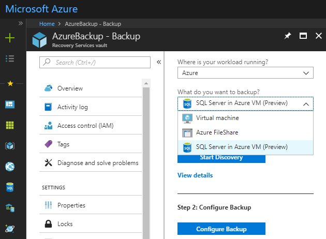This screenshot has height=239, width=326.
Task: Click the green plus create resource icon
Action: (10, 38)
